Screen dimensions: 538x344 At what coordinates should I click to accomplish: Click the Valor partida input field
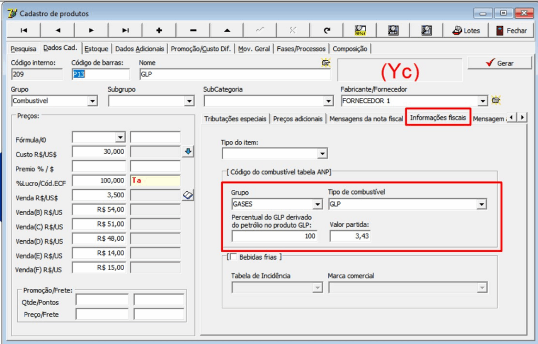click(351, 235)
